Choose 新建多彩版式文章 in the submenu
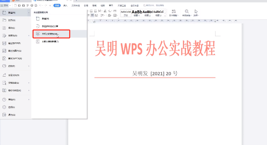Viewport: 267px width, 145px height. point(60,26)
